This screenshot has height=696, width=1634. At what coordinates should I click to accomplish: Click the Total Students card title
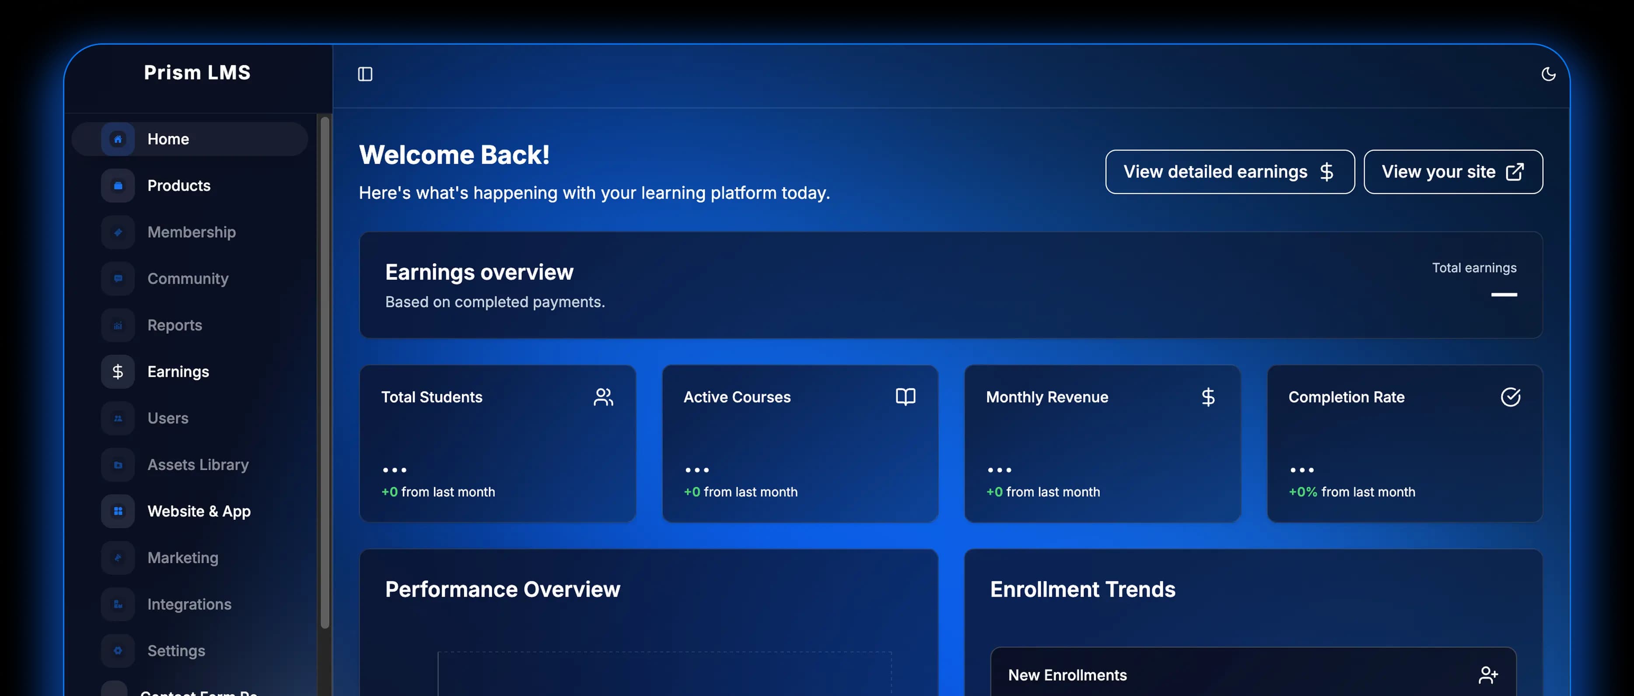pos(431,397)
